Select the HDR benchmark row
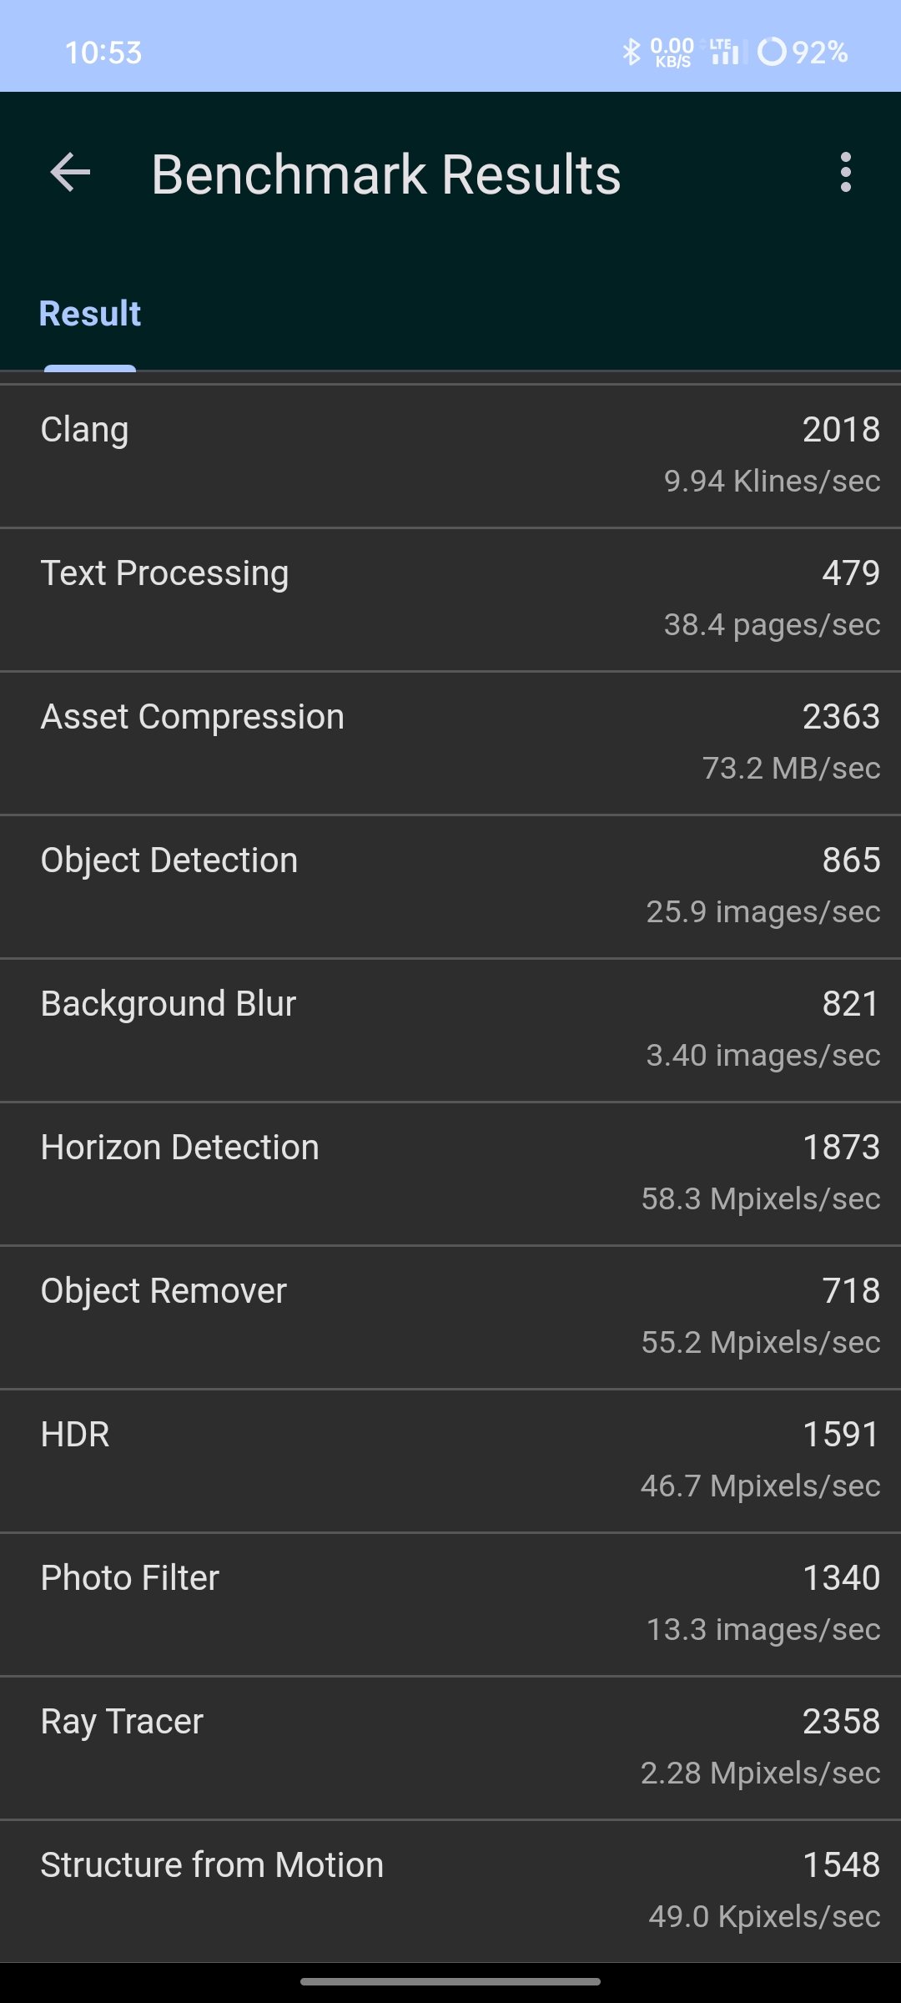Image resolution: width=901 pixels, height=2003 pixels. [450, 1461]
